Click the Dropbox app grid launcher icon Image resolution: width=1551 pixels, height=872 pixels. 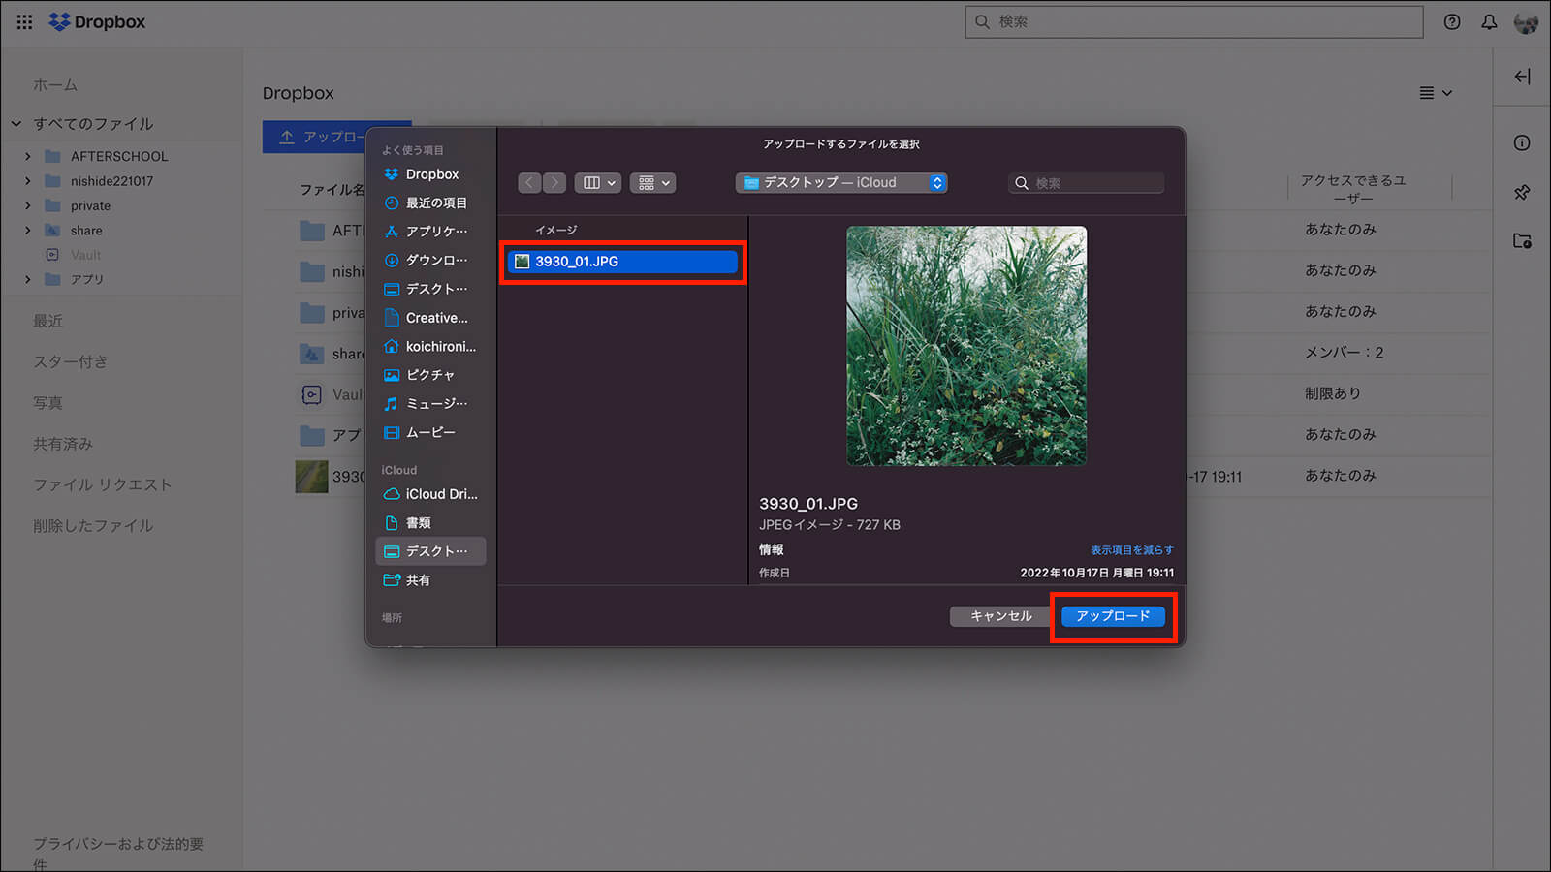click(x=24, y=21)
